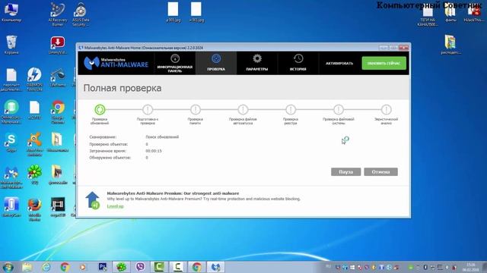The image size is (487, 273).
Task: Click the Эвристический анализ step circle
Action: [x=386, y=109]
